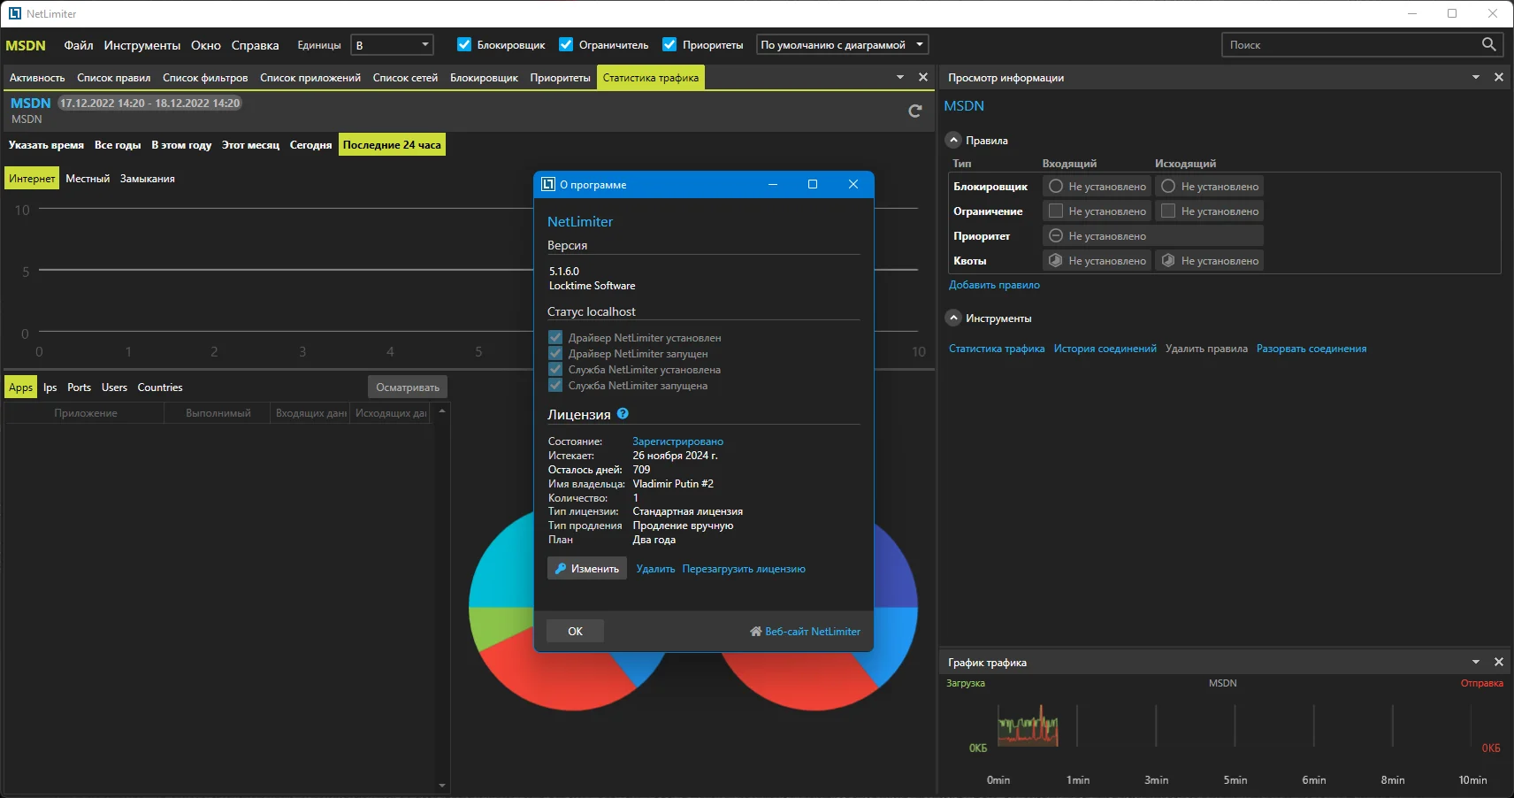Select incoming blocker radio Не установлено
Screen dimensions: 1514x798
click(1055, 186)
